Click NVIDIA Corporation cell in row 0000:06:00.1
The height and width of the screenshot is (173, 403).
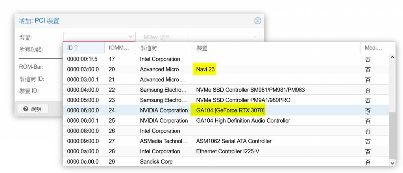click(164, 121)
